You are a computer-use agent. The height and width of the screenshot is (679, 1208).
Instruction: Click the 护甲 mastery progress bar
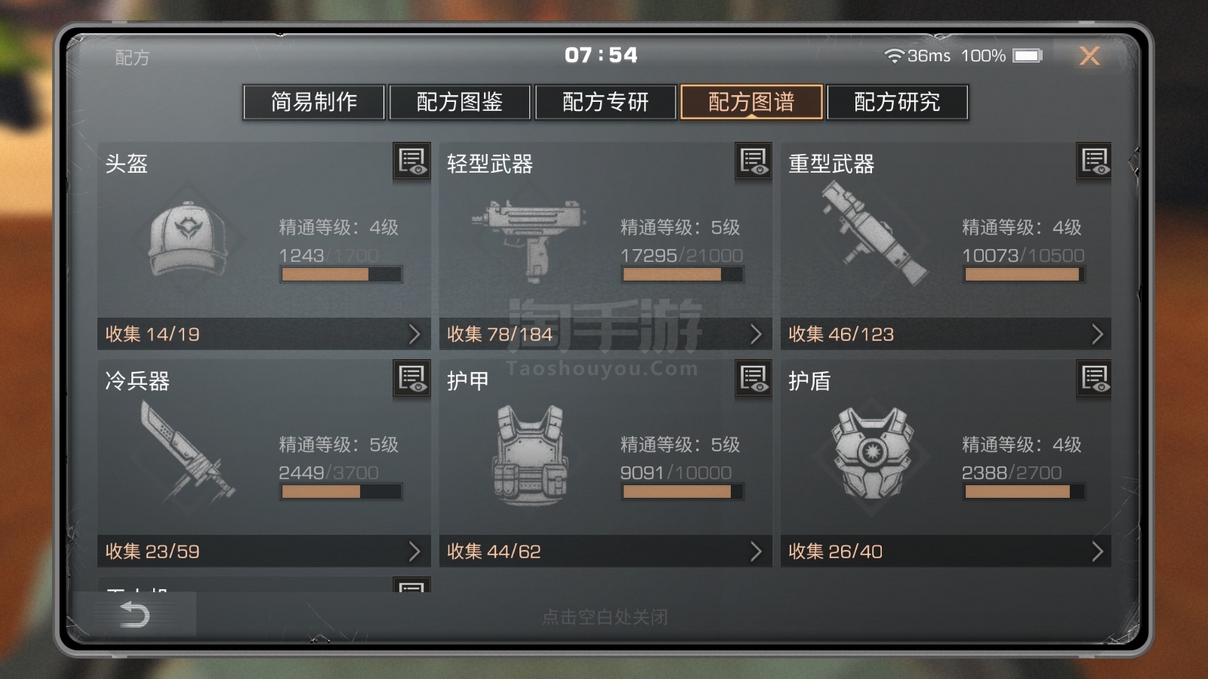[683, 492]
